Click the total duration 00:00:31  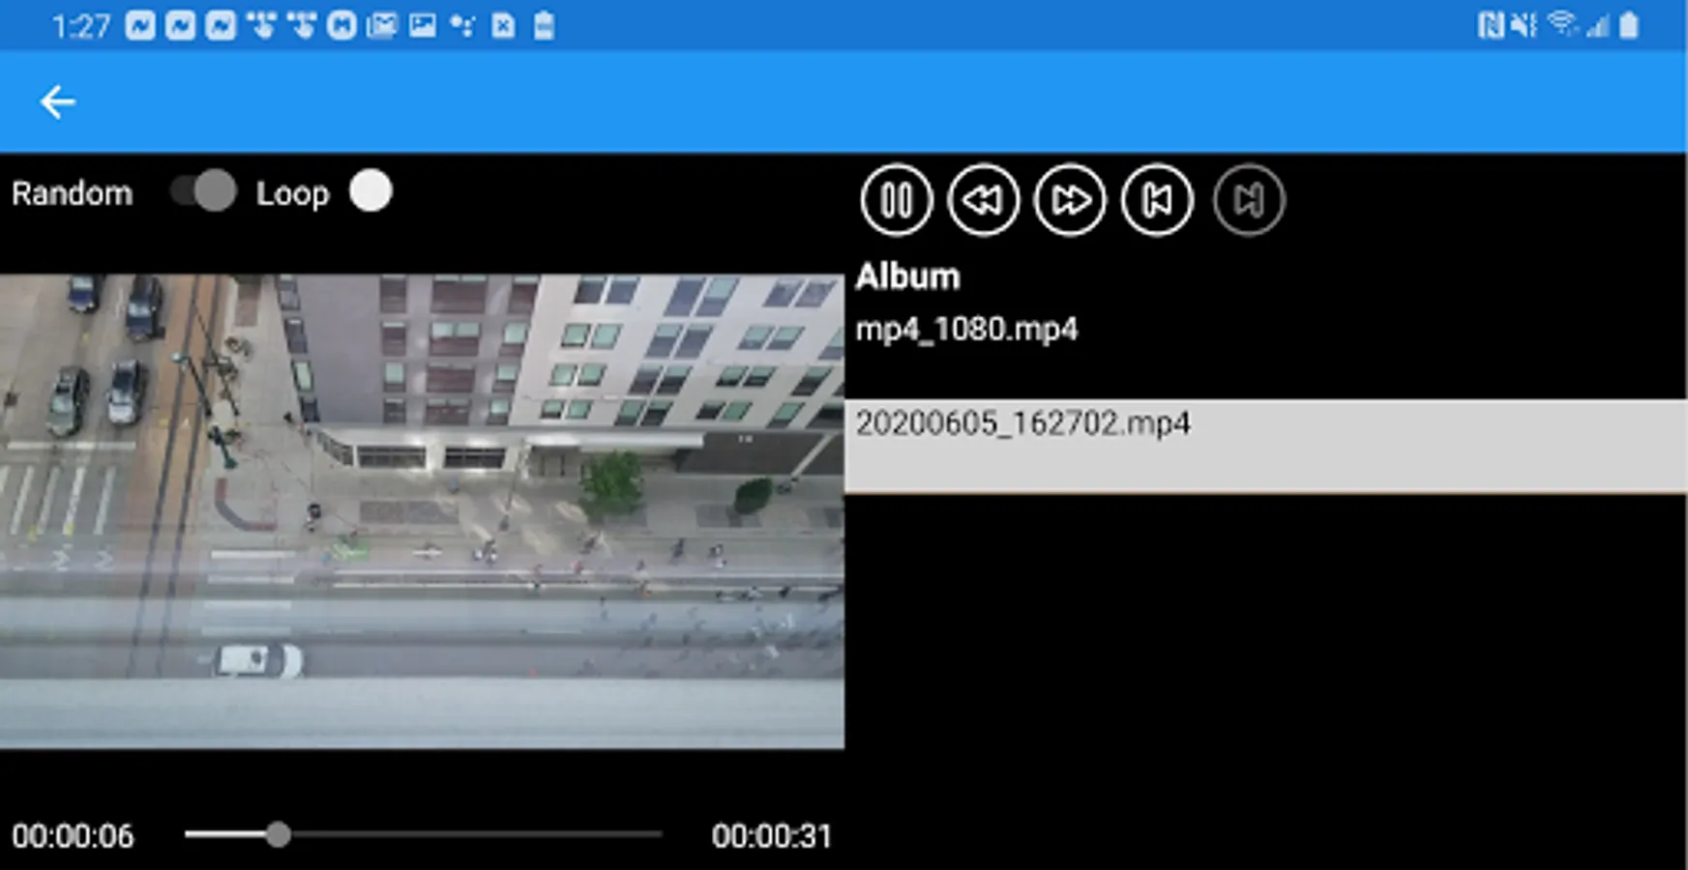coord(772,836)
